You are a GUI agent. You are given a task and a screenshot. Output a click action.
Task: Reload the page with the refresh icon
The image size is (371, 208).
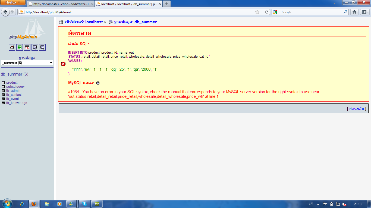(x=267, y=12)
